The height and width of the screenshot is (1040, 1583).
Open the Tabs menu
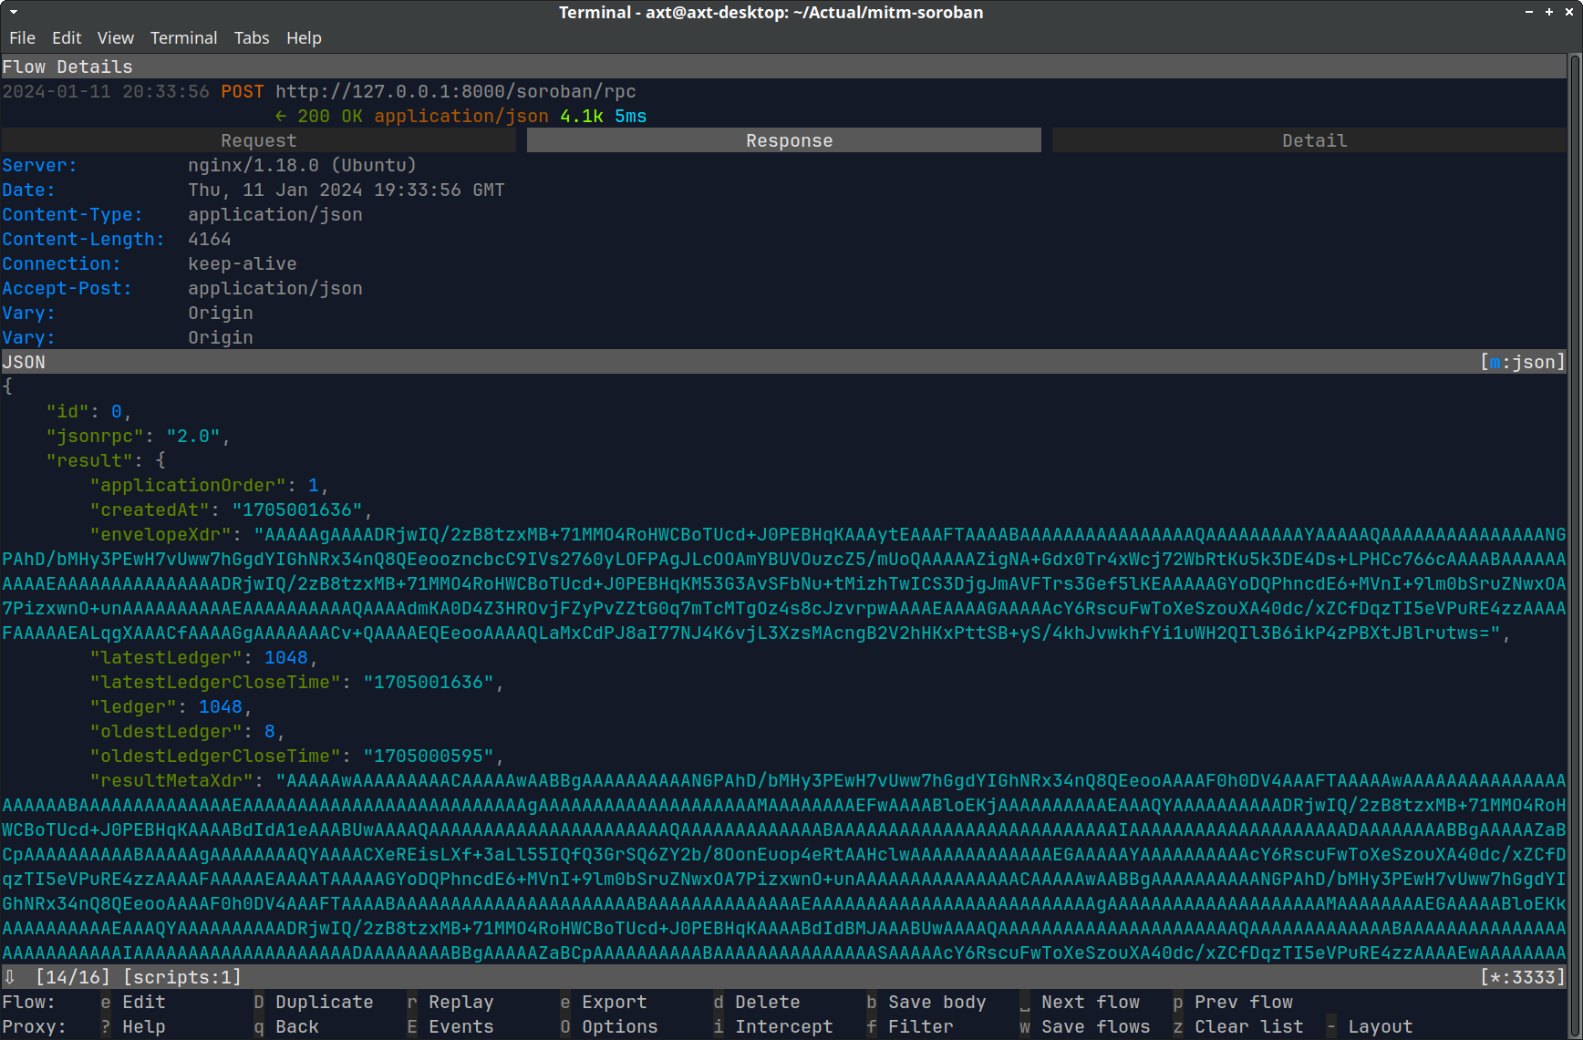(x=251, y=37)
